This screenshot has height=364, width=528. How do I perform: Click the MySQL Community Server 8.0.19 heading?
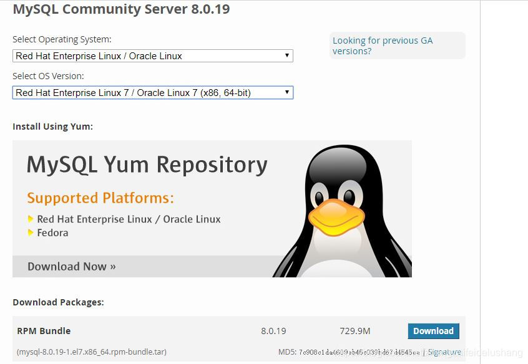[x=121, y=9]
